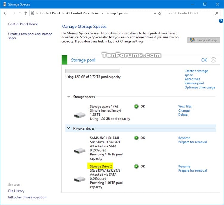Click the SAMSUNG HD154UI drive icon
Screen dimensions: 224x205
[x=79, y=151]
